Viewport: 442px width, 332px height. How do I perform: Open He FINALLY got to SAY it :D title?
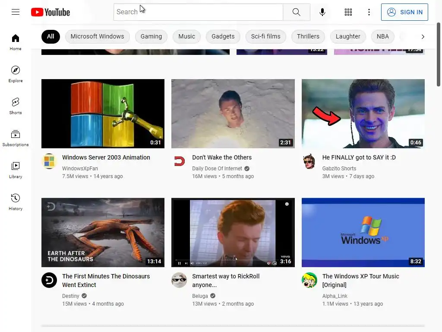tap(359, 157)
